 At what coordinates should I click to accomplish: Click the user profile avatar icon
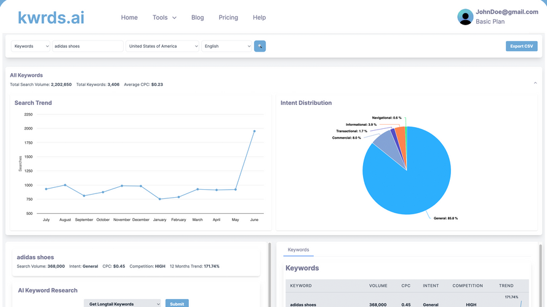[465, 17]
